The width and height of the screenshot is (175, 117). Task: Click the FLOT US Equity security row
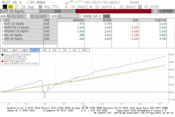[24, 24]
